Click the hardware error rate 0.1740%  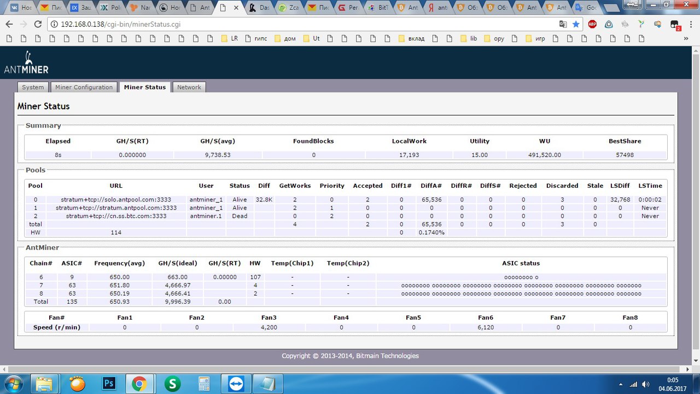(431, 233)
